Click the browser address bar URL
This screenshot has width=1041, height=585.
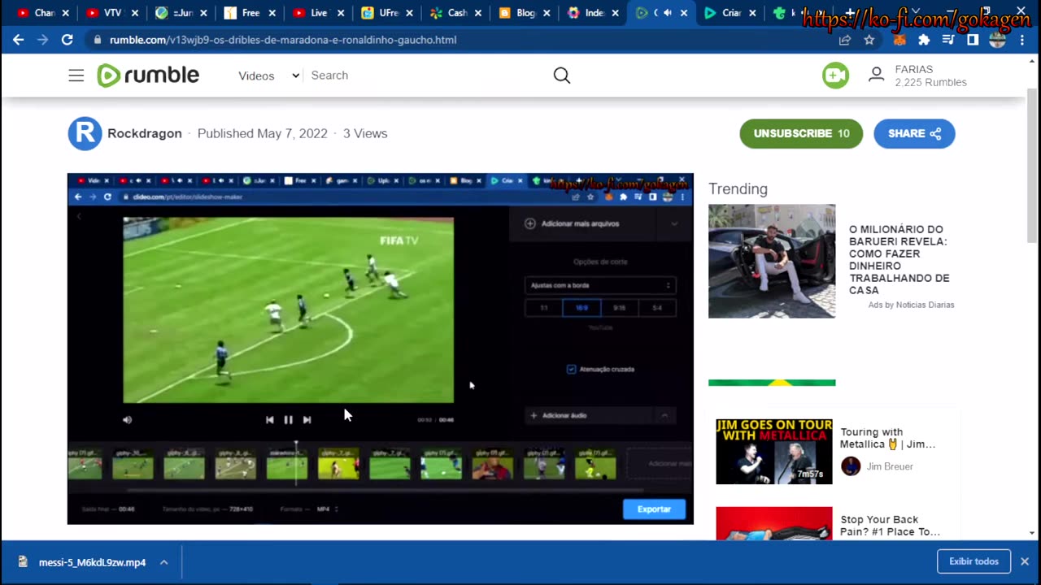pyautogui.click(x=283, y=40)
